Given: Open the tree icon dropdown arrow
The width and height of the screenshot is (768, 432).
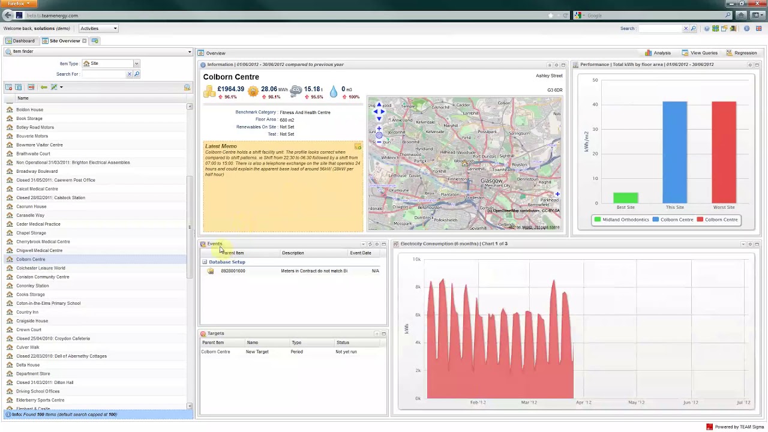Looking at the screenshot, I should coord(61,87).
